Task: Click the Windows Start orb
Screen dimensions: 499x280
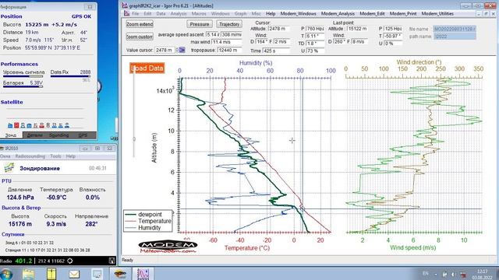Action: click(x=6, y=274)
